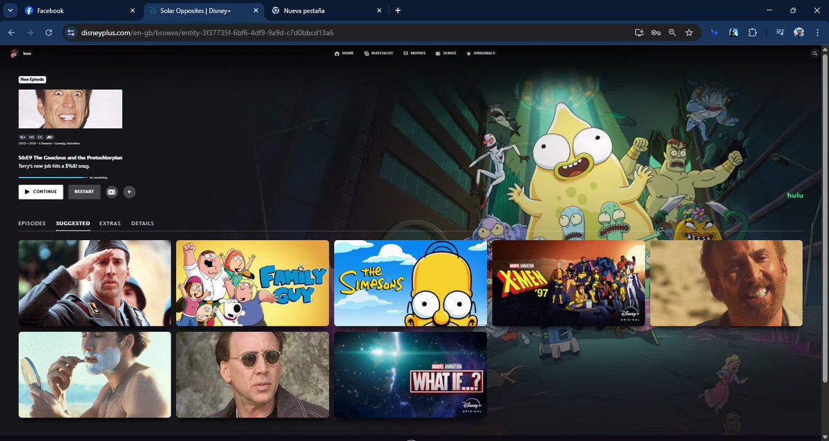Click the Hulu logo on the banner
This screenshot has width=829, height=441.
point(796,196)
